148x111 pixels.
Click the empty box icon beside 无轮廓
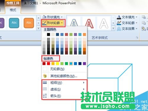[45, 69]
